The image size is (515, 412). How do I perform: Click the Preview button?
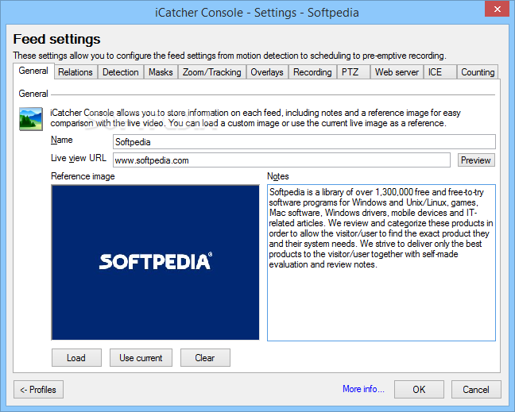click(x=476, y=160)
